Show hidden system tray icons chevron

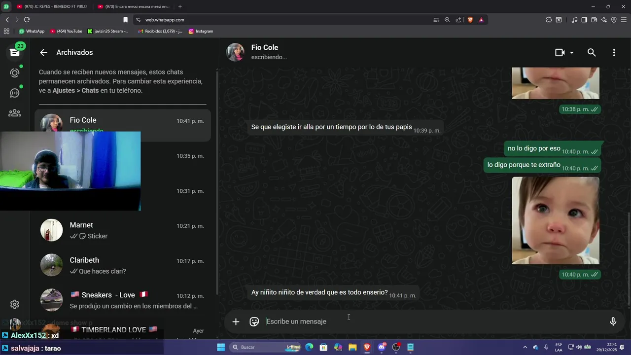point(525,347)
